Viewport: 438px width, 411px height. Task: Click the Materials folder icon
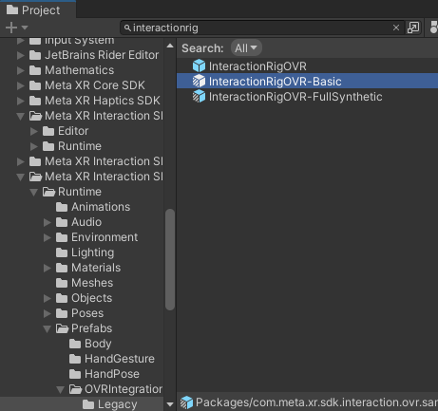(x=62, y=268)
